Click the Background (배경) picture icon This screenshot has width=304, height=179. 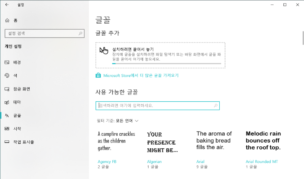click(x=6, y=62)
